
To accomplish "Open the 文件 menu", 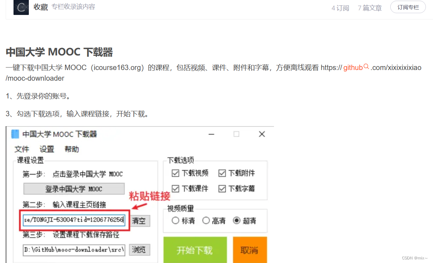I will [x=22, y=149].
